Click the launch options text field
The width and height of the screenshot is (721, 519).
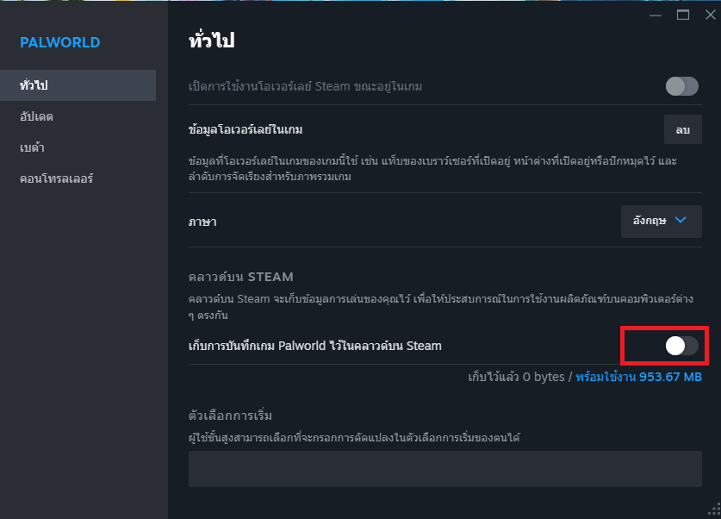444,468
